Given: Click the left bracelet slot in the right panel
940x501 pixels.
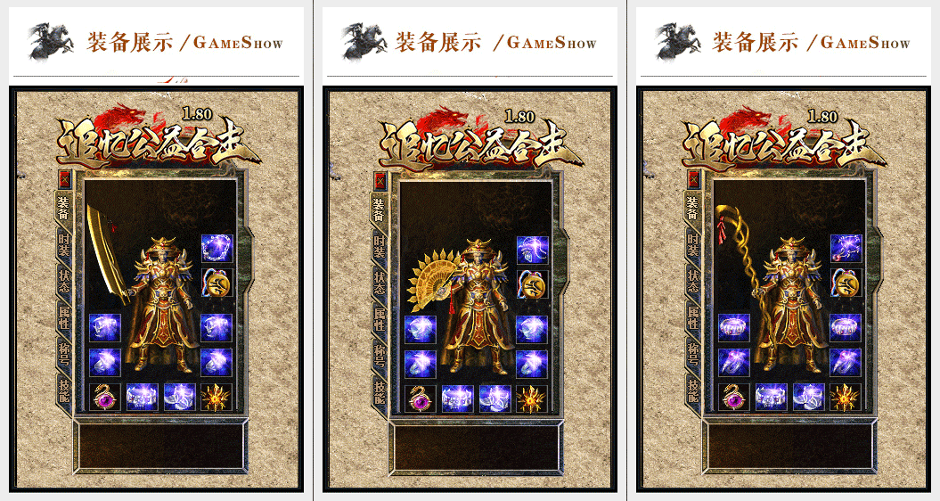Looking at the screenshot, I should tap(734, 328).
